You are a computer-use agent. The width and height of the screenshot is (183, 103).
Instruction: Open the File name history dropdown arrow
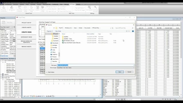(134, 65)
